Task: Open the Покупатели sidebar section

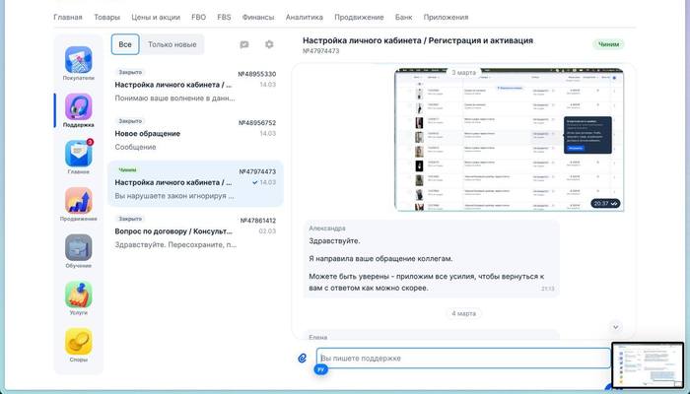Action: (x=78, y=60)
